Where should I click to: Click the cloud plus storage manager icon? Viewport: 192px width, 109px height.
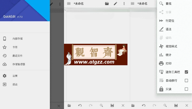[x=5, y=64]
